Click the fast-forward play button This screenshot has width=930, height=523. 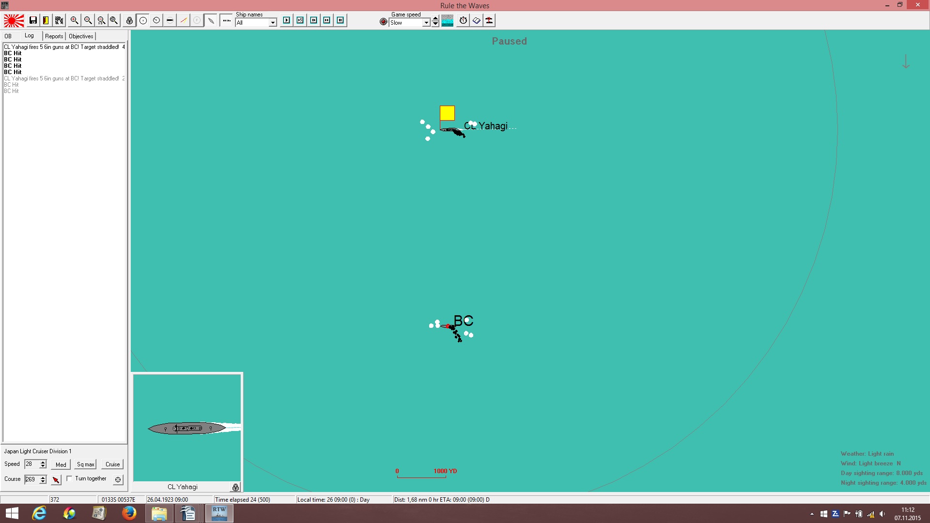coord(327,20)
